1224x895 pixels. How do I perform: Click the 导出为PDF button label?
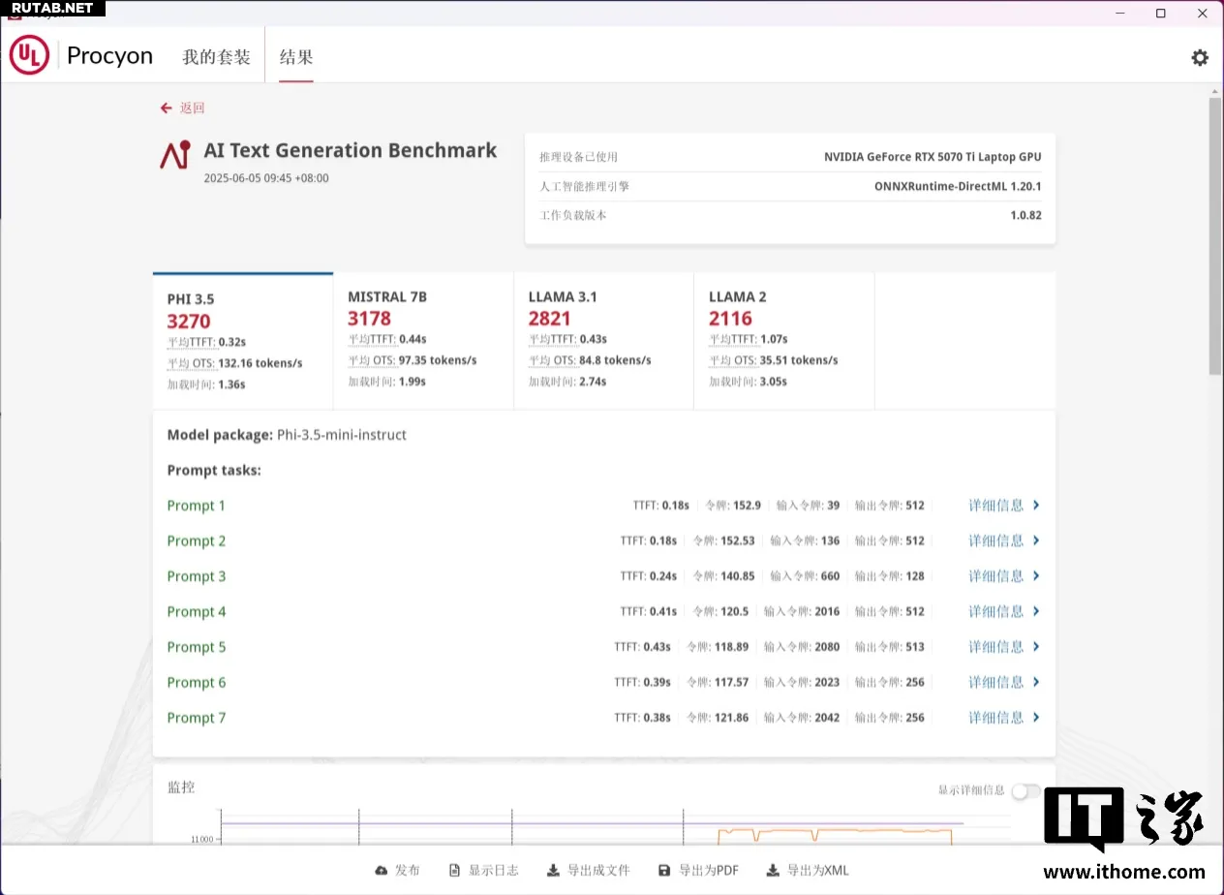coord(709,871)
